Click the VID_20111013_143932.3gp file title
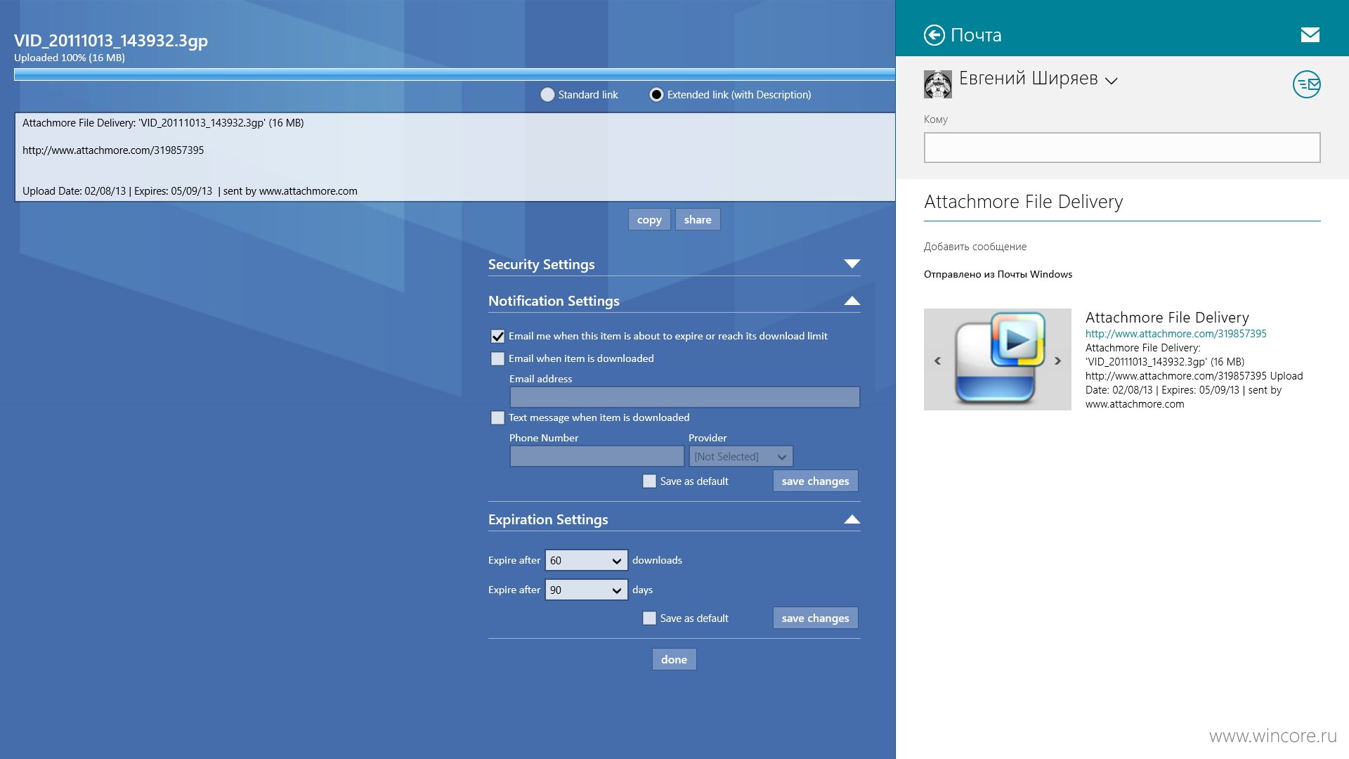 coord(111,41)
